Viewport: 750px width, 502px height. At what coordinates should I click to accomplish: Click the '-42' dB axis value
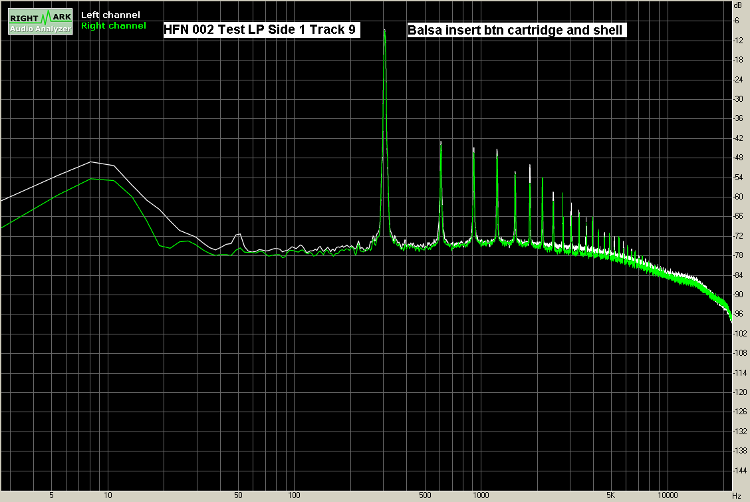click(x=738, y=138)
